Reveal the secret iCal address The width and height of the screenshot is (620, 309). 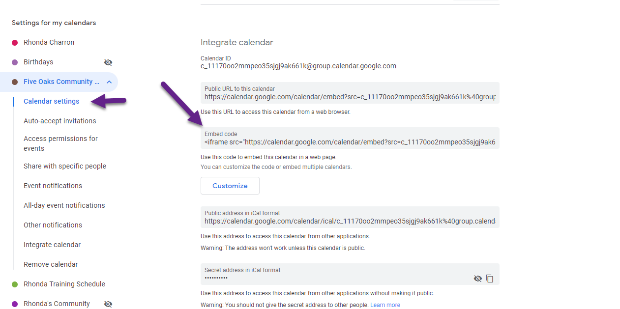point(477,279)
